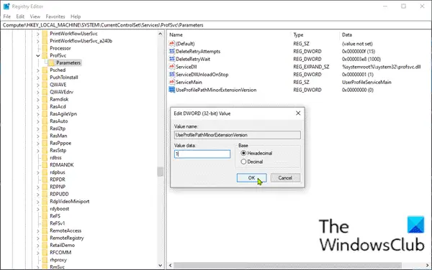Select the RasSstp tree item

tap(58, 150)
